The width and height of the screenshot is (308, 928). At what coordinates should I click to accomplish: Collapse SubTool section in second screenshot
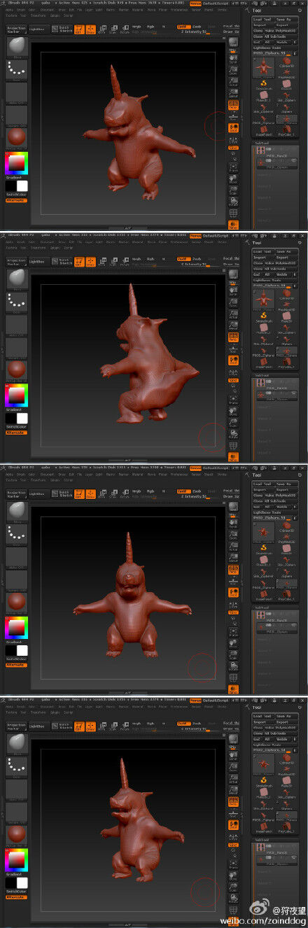(261, 374)
